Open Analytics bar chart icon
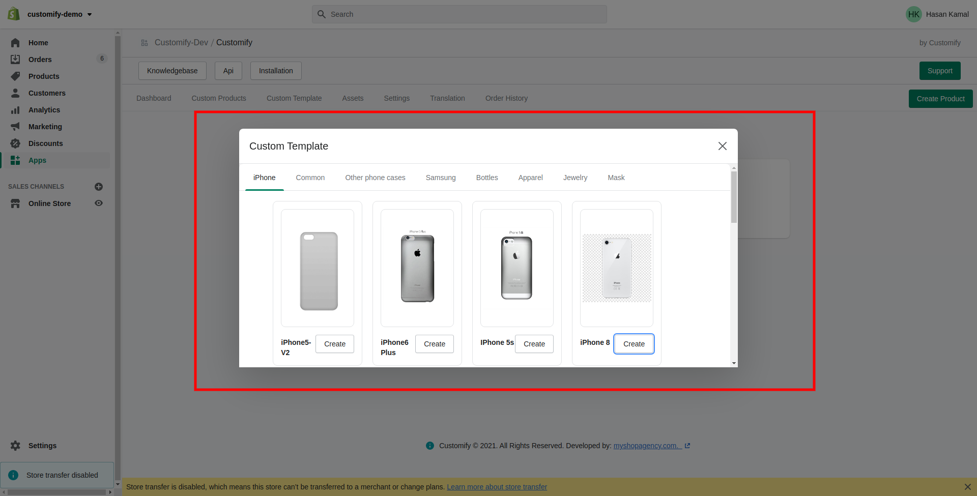977x496 pixels. coord(15,110)
